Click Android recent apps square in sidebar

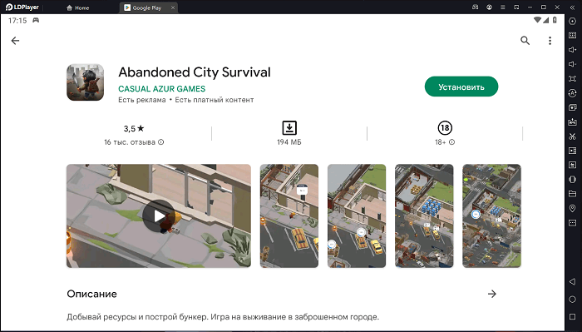point(572,317)
